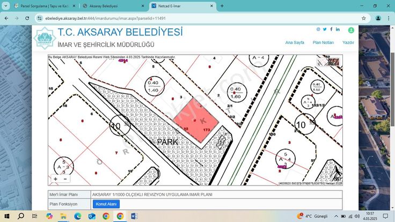The width and height of the screenshot is (395, 222).
Task: Open Copilot from the taskbar
Action: pyautogui.click(x=49, y=216)
